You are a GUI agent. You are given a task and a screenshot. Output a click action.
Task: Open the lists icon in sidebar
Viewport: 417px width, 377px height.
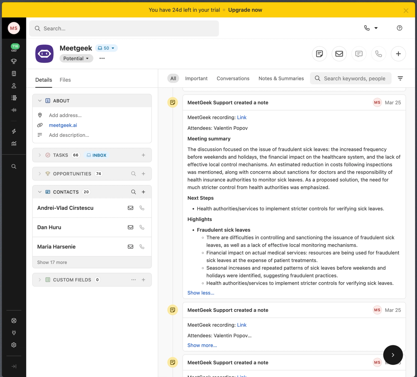pyautogui.click(x=14, y=98)
